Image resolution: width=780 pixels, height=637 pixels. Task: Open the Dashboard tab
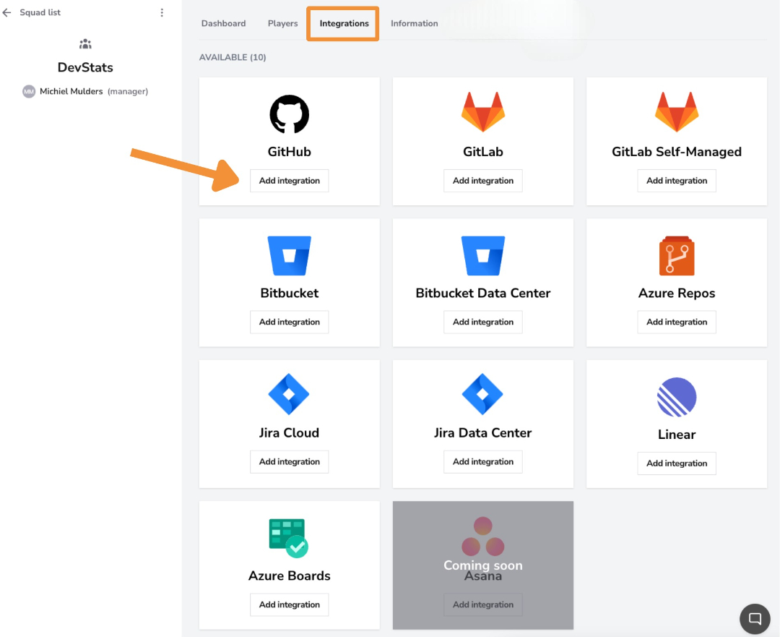[x=223, y=23]
